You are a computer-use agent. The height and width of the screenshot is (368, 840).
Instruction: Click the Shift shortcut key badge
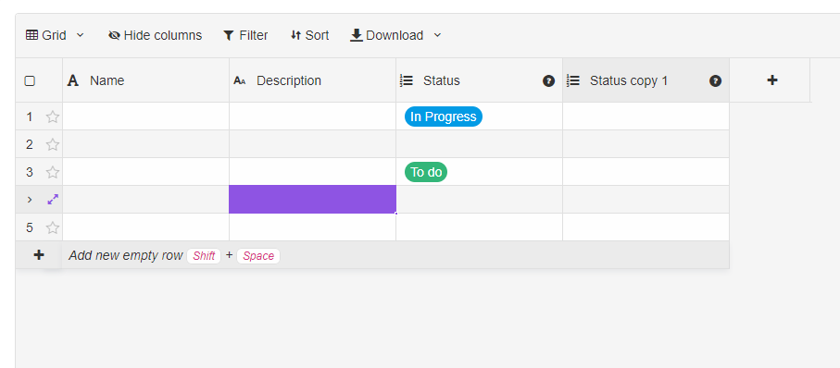coord(204,256)
